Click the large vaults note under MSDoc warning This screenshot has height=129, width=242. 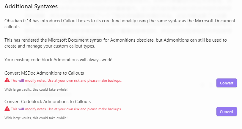(36, 89)
